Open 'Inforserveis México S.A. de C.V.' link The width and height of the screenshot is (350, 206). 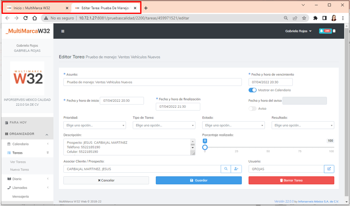[x=318, y=201]
